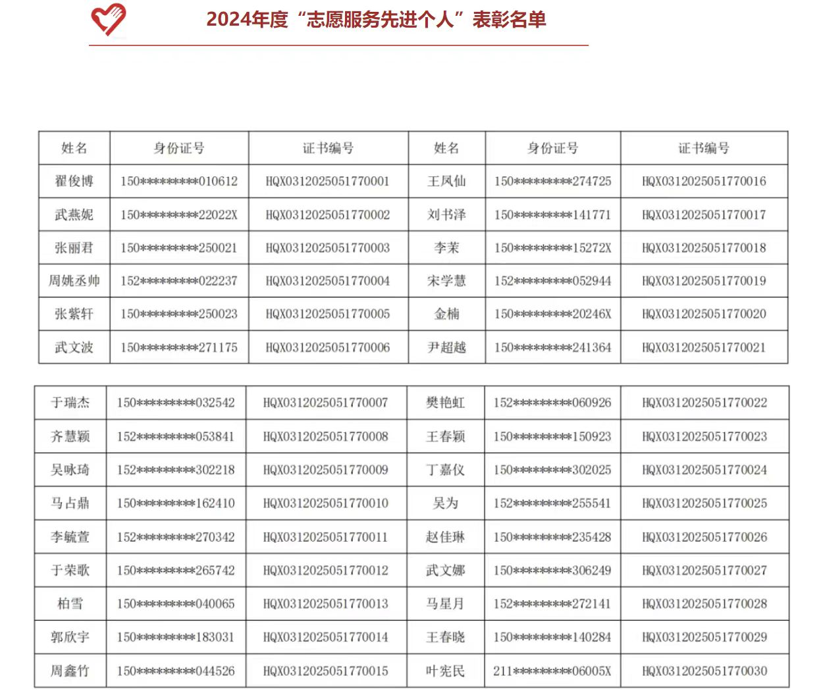Click the name cell 王凤仙
This screenshot has height=693, width=823.
447,181
